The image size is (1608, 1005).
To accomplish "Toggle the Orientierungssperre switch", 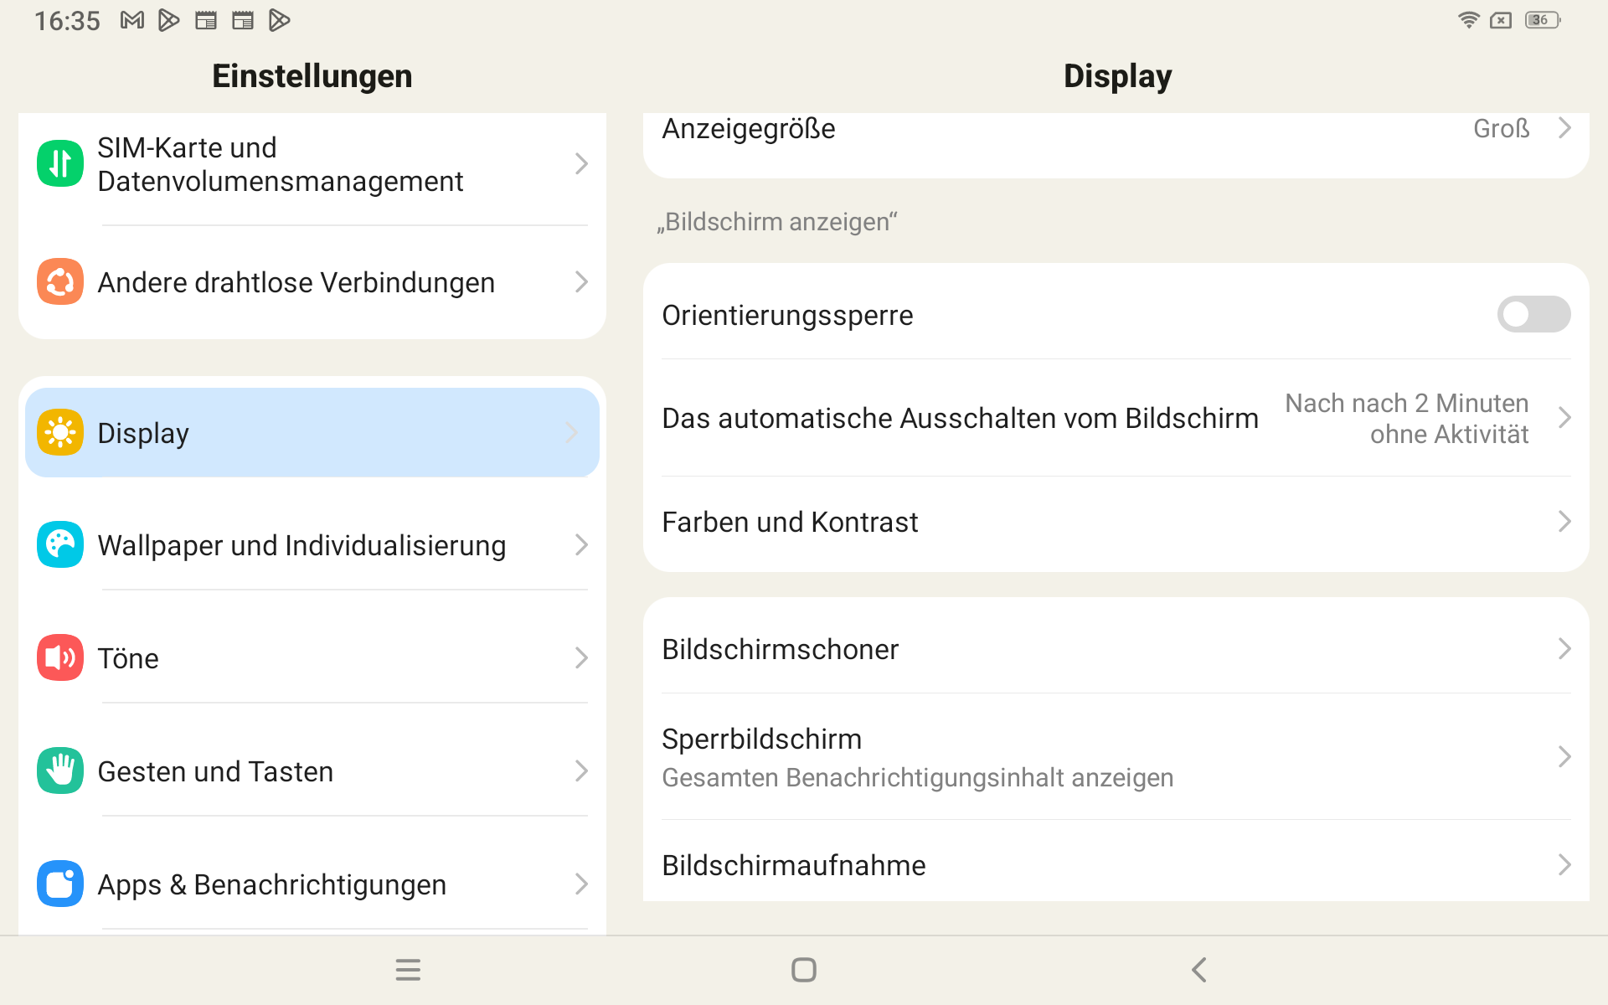I will click(x=1533, y=314).
